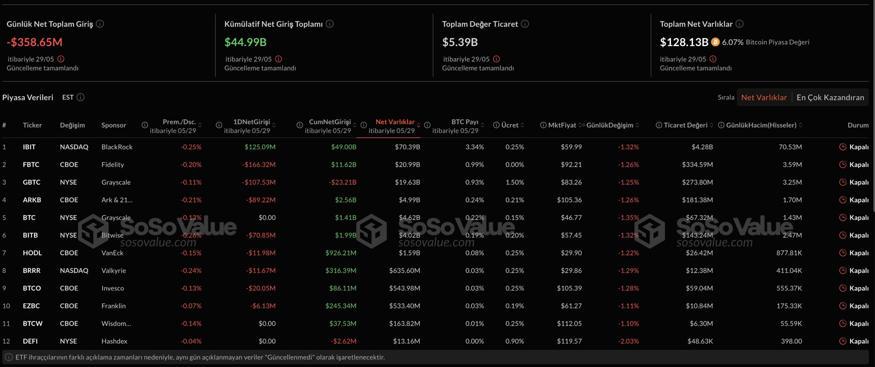This screenshot has height=367, width=875.
Task: Sort by CumNetGirişi column arrows
Action: tap(355, 125)
